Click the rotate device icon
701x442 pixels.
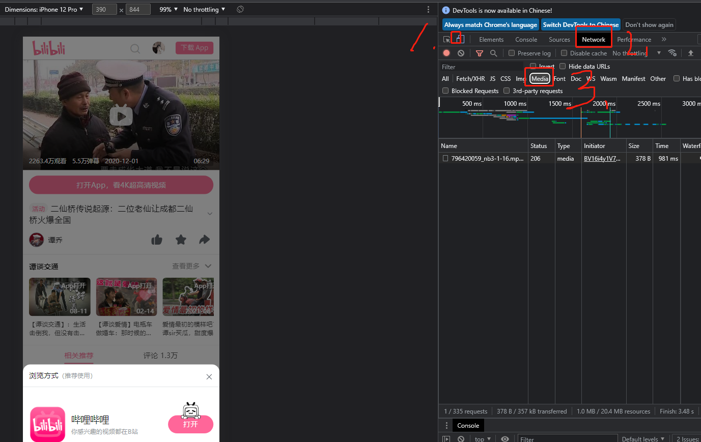(240, 9)
